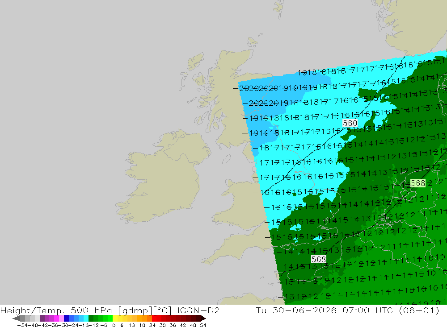Click the "0" tick label on the legend
This screenshot has width=447, height=327.
point(114,325)
